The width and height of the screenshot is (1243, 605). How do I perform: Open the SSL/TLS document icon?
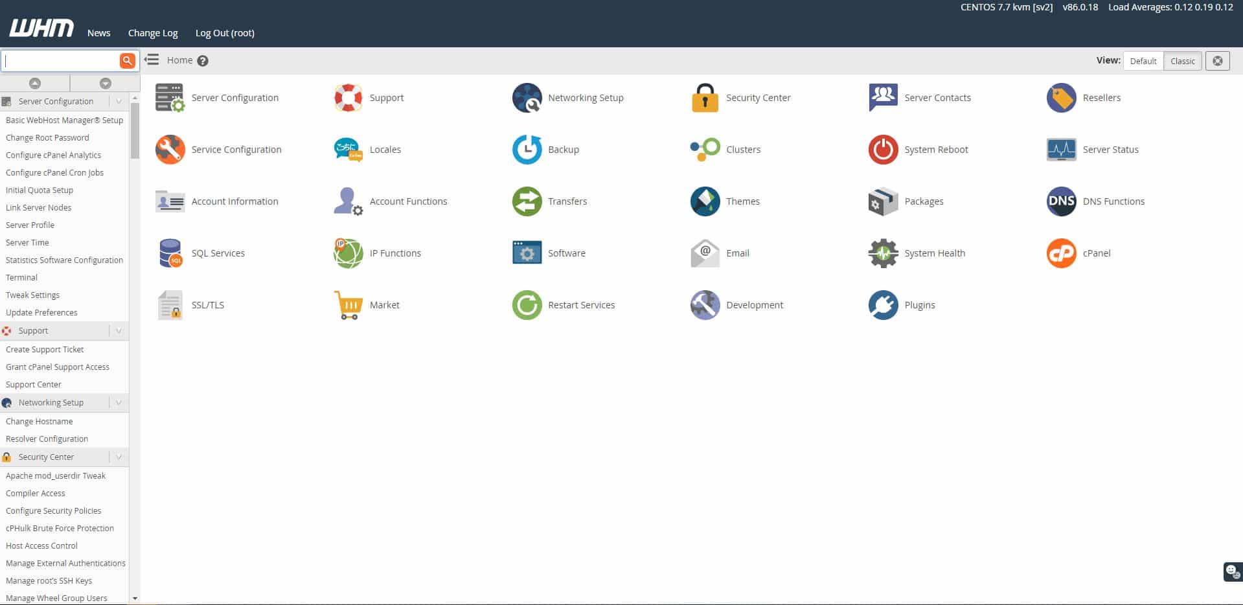170,305
